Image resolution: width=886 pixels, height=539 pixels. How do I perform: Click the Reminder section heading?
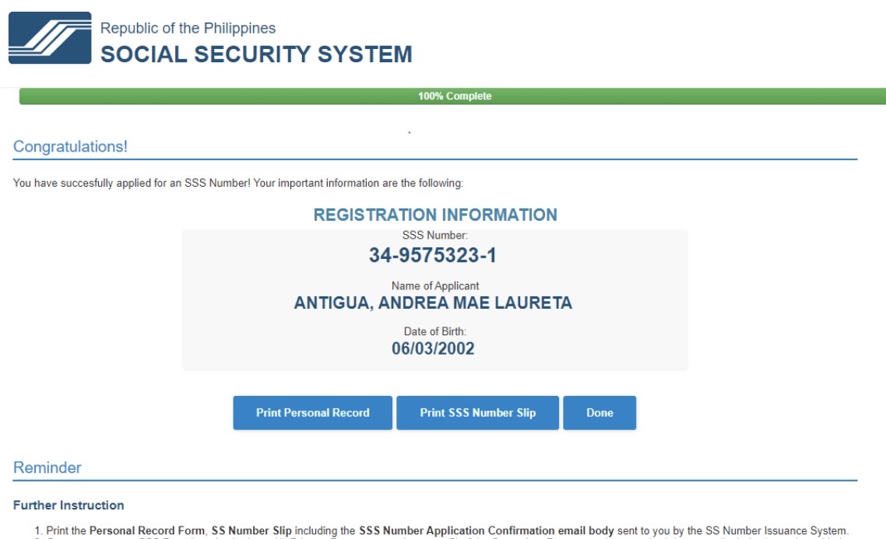47,467
